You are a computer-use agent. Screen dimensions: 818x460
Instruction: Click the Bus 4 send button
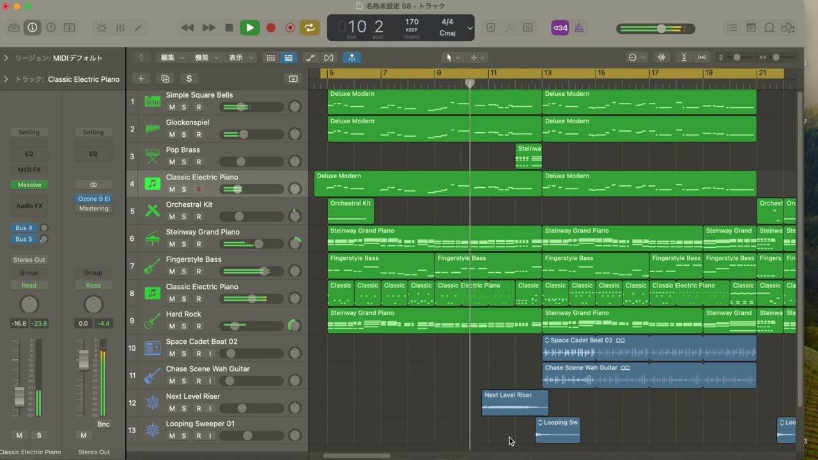(24, 228)
